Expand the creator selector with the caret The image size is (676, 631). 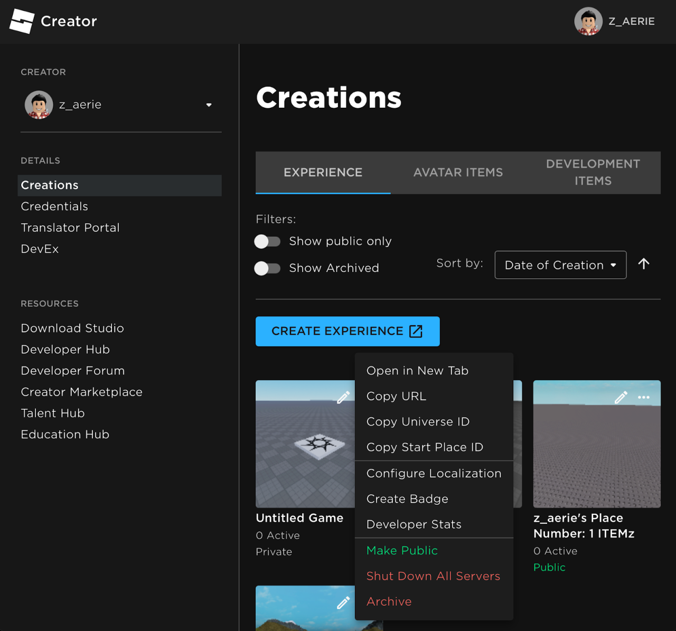tap(209, 105)
